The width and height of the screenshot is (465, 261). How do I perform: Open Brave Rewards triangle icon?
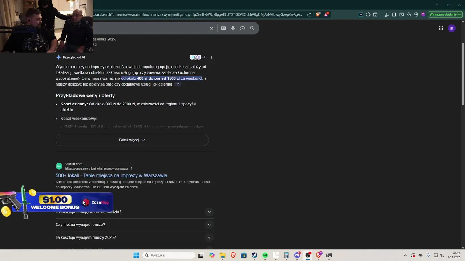327,14
